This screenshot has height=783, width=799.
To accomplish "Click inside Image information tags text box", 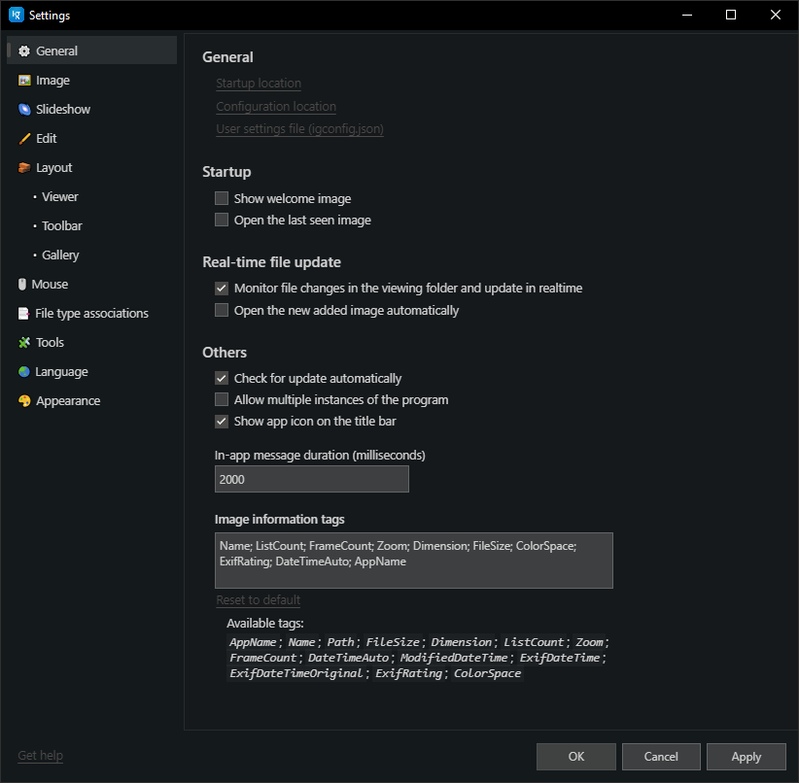I will (414, 561).
